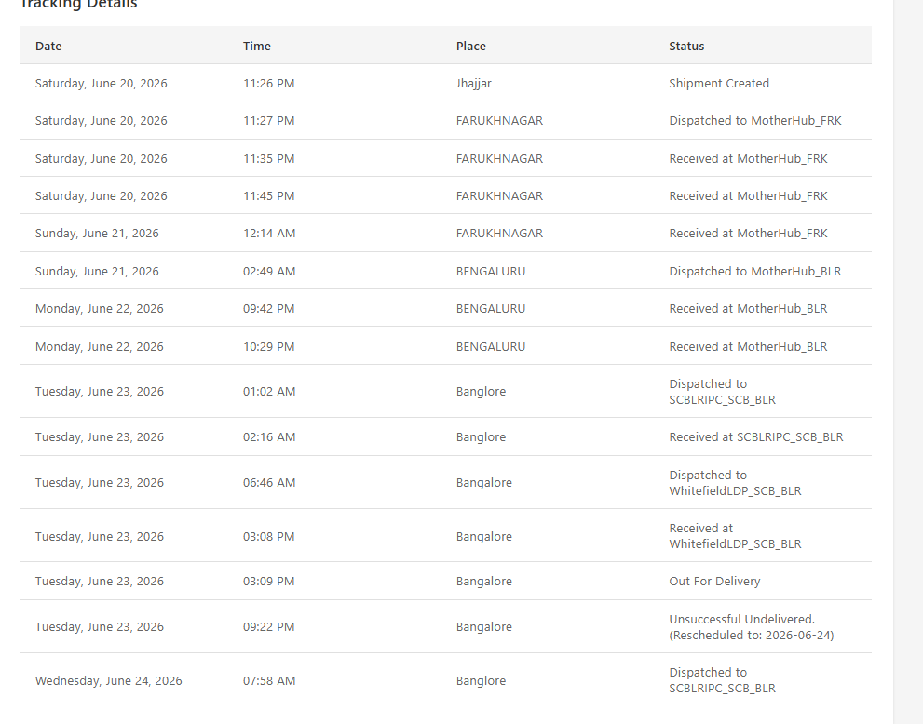Click the Jhajjar place cell
The height and width of the screenshot is (724, 923).
tap(473, 84)
